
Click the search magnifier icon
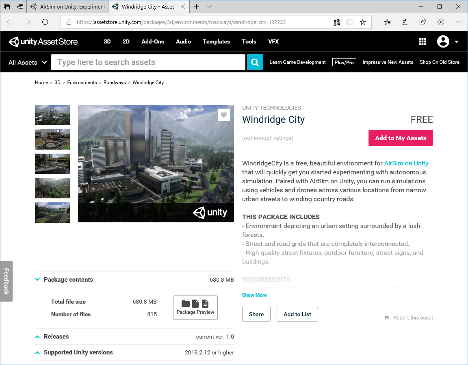[x=255, y=62]
